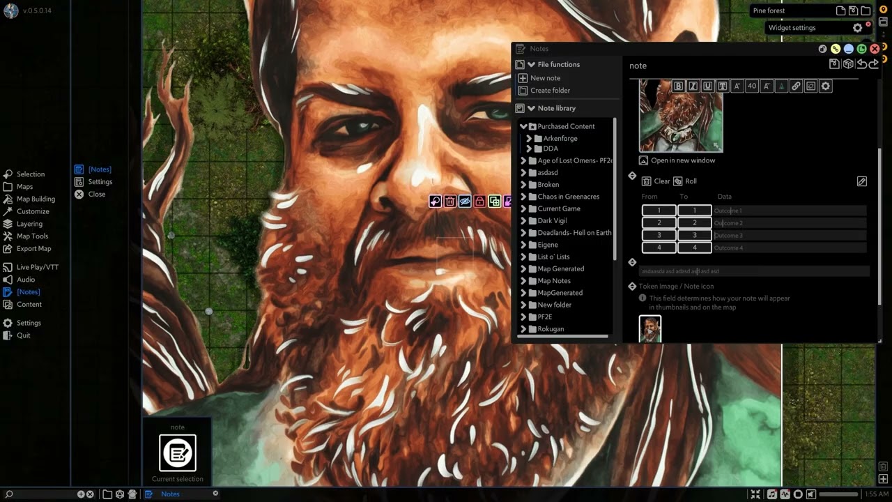
Task: Click the edit pencil icon for roll table
Action: pos(862,181)
